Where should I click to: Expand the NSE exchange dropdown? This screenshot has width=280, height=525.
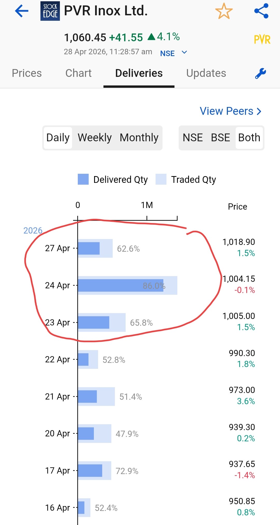(173, 53)
